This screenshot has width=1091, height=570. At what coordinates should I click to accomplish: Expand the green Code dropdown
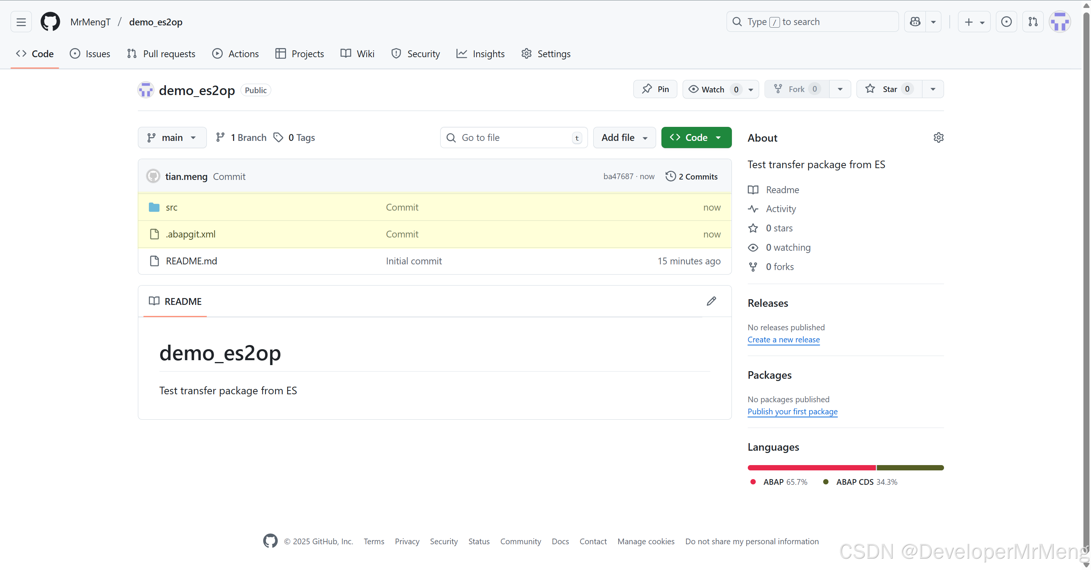[696, 137]
